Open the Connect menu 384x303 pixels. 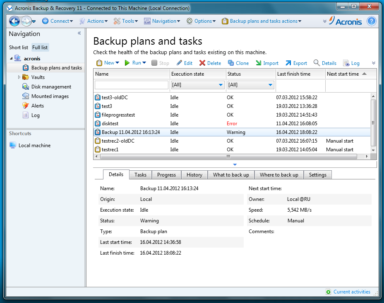(x=58, y=21)
